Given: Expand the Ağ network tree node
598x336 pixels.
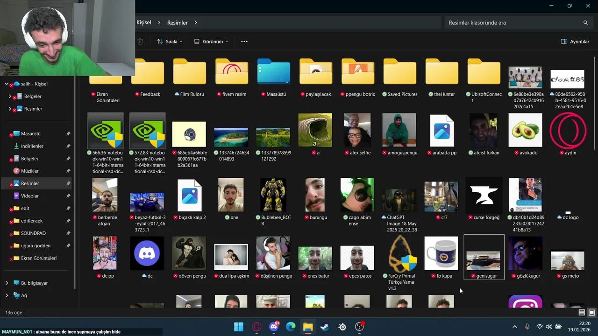Looking at the screenshot, I should tap(7, 295).
